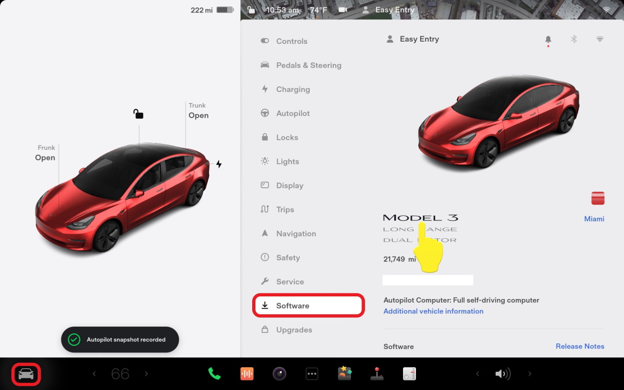This screenshot has height=390, width=624.
Task: Raise volume with the right chevron
Action: (530, 374)
